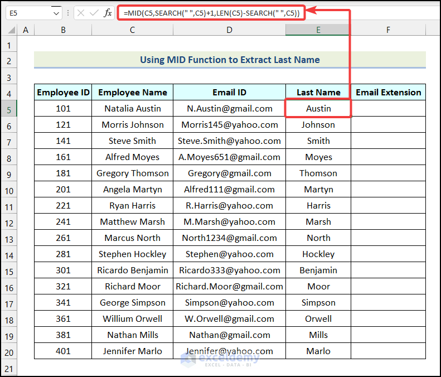Select cell 'Marcus North'

coord(132,238)
